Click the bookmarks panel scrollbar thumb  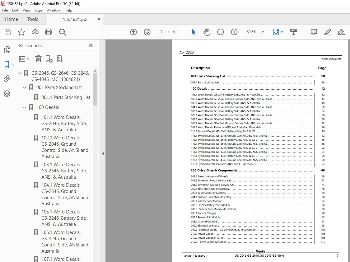point(95,89)
